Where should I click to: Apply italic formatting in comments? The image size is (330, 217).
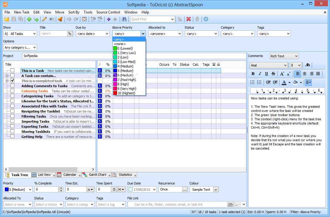(x=260, y=74)
